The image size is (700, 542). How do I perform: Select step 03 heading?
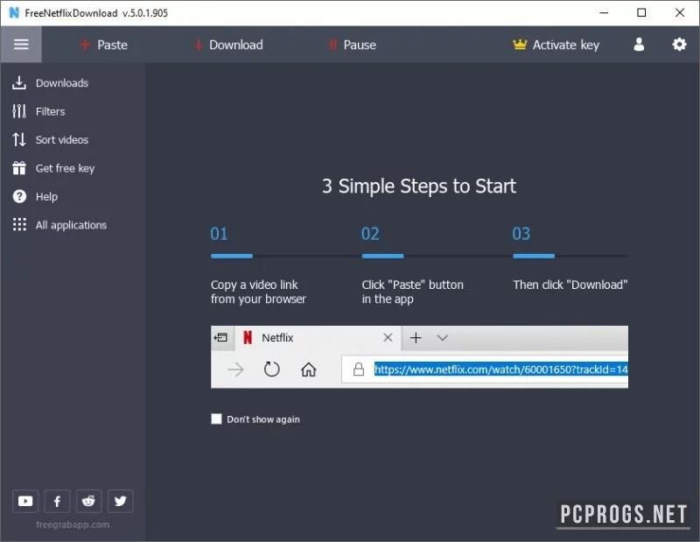point(521,234)
